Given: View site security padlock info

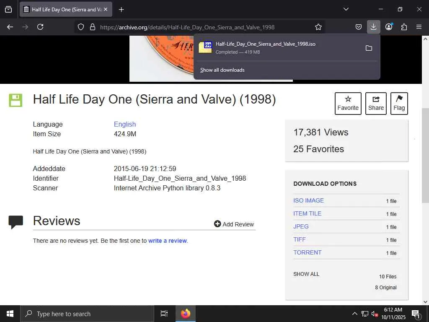Looking at the screenshot, I should coord(93,27).
